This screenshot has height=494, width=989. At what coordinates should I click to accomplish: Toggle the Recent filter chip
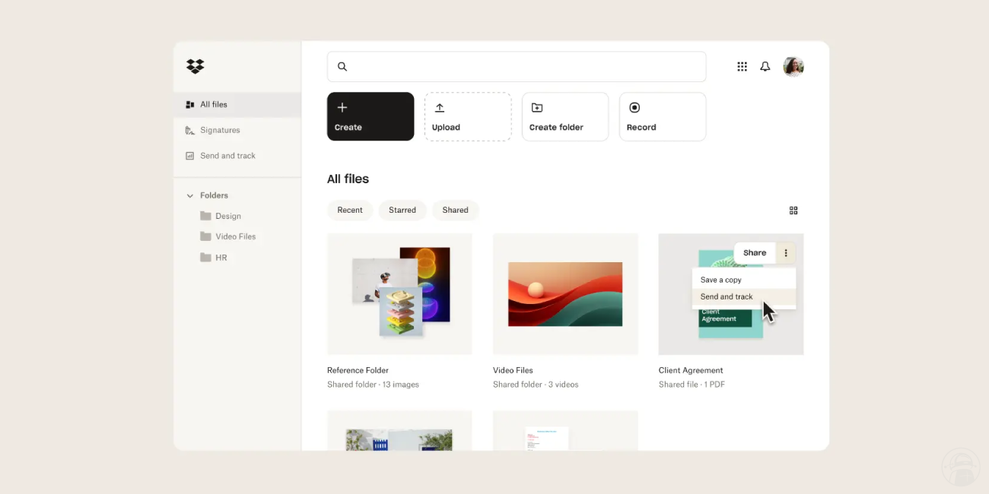350,210
